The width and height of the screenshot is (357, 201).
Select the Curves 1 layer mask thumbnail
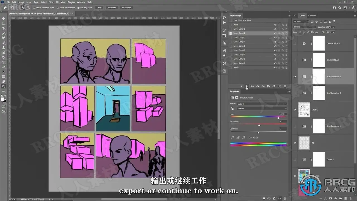(319, 159)
